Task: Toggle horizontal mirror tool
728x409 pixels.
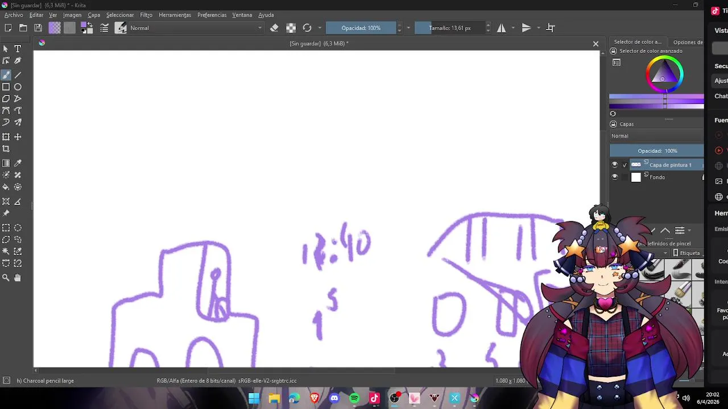Action: pos(501,28)
